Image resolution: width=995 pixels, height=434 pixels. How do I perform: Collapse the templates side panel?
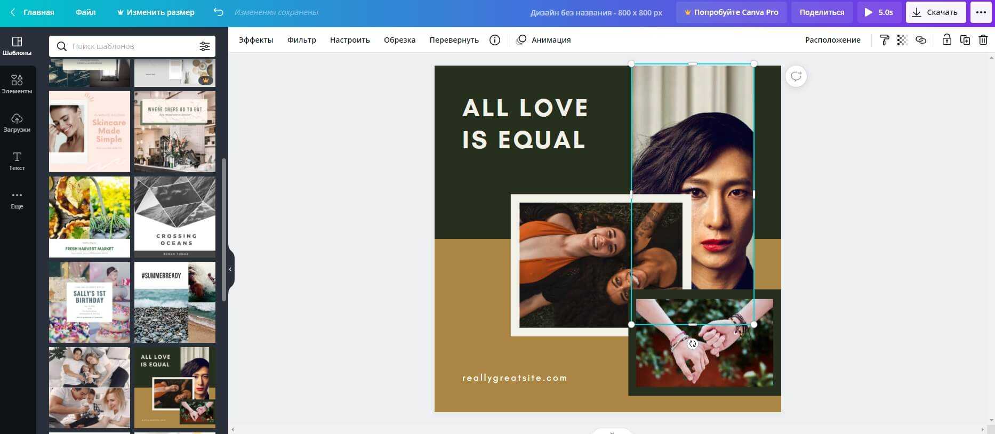(x=230, y=269)
